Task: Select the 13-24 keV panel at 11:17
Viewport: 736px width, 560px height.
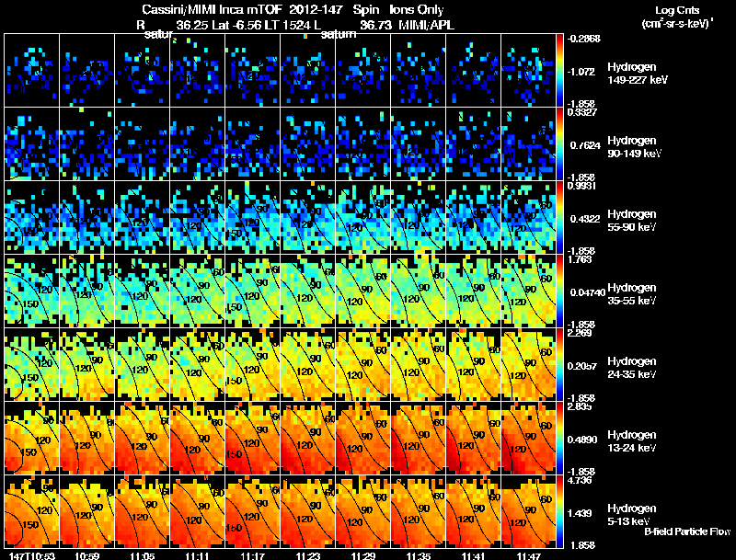Action: 252,439
